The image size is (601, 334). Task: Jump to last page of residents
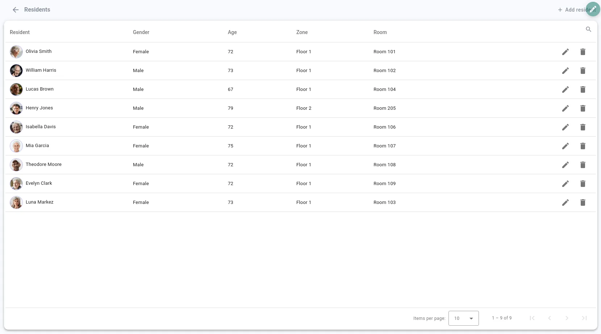click(584, 318)
